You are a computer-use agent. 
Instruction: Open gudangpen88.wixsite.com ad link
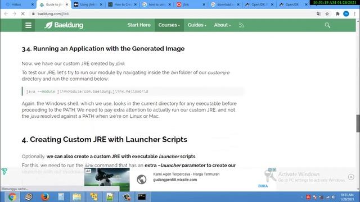175,180
